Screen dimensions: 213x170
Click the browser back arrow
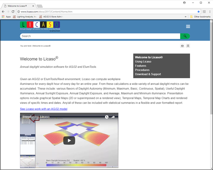(x=3, y=12)
